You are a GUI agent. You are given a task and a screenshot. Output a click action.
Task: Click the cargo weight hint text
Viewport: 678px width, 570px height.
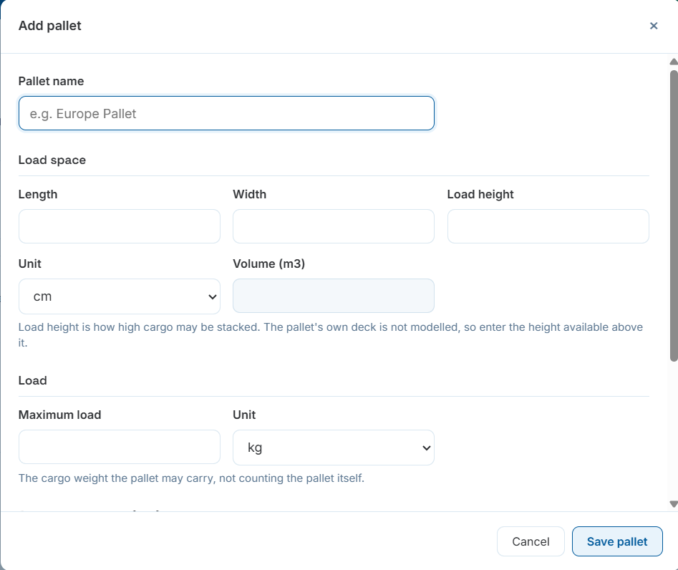click(x=191, y=478)
